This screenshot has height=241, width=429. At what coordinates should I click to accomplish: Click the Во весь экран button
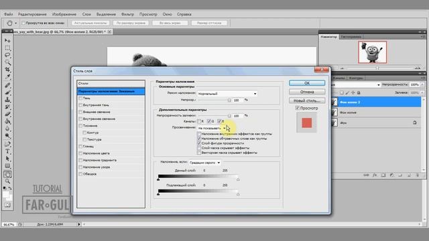(x=170, y=23)
